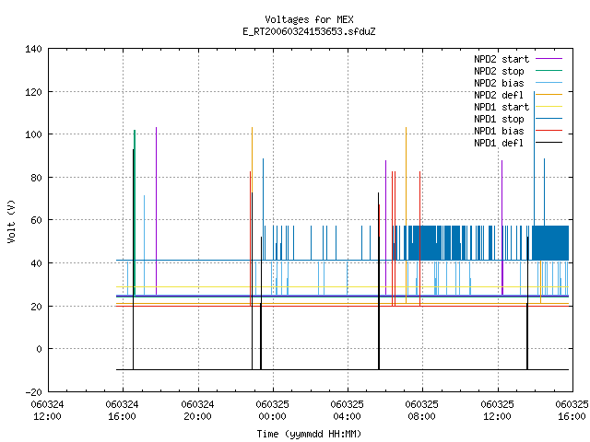The image size is (590, 442).
Task: Click the 140 y-axis tick label
Action: [33, 49]
